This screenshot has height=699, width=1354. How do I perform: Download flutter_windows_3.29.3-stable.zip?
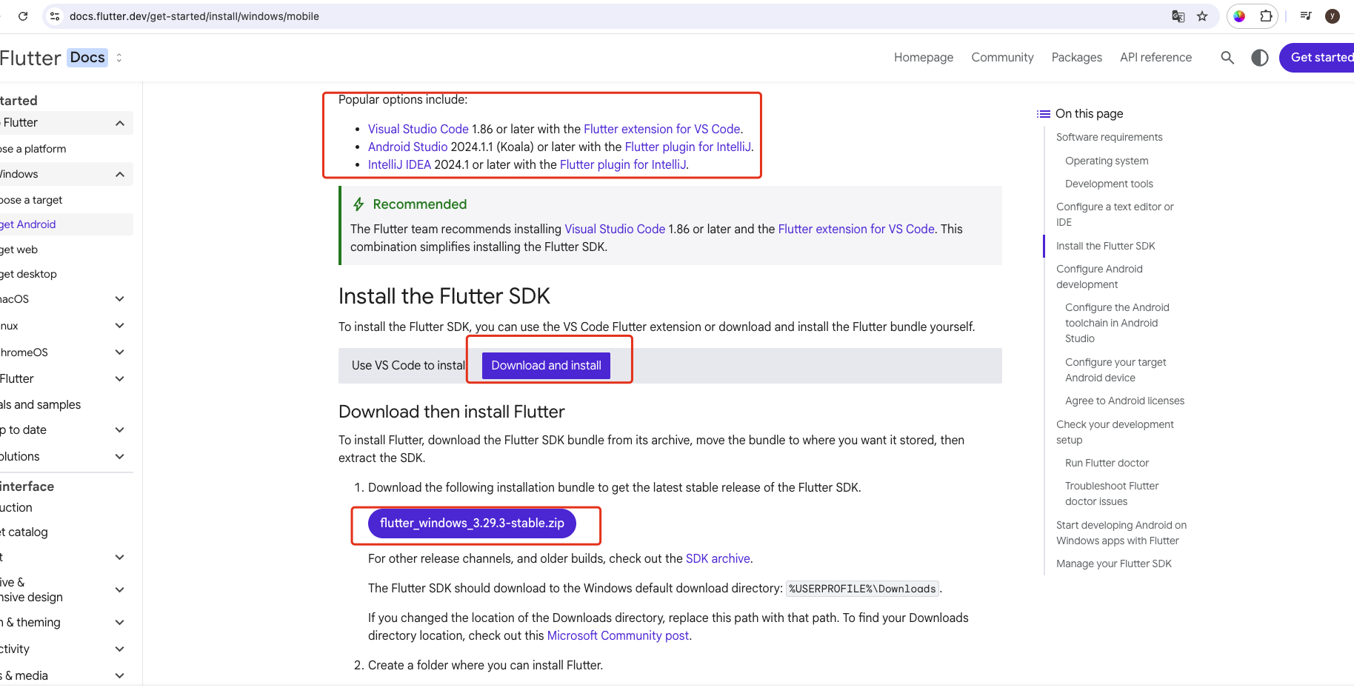(472, 524)
